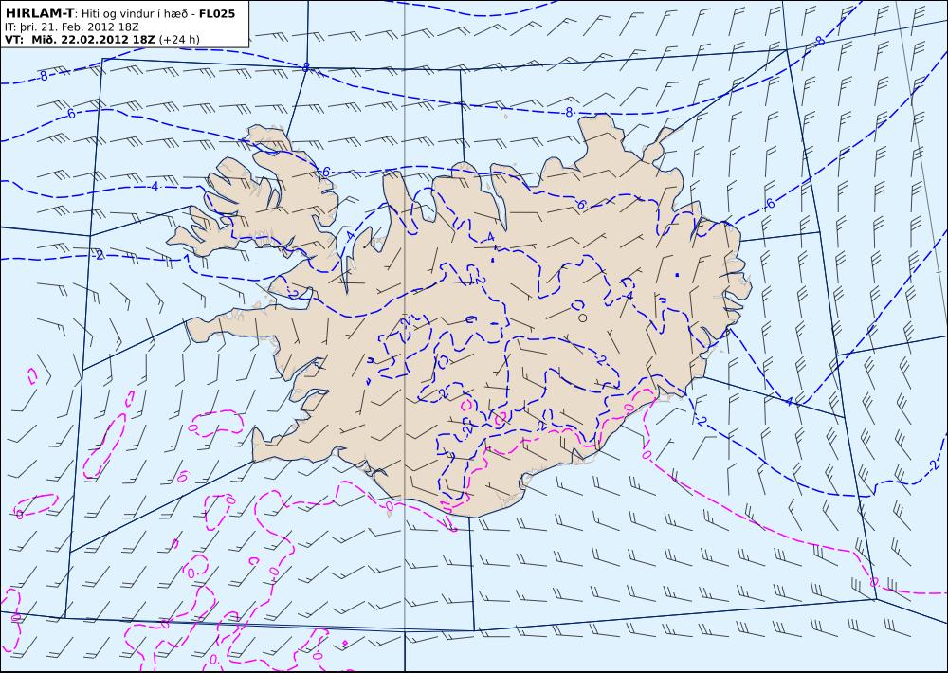The height and width of the screenshot is (673, 948).
Task: Select the FL025 flight level label
Action: (217, 13)
